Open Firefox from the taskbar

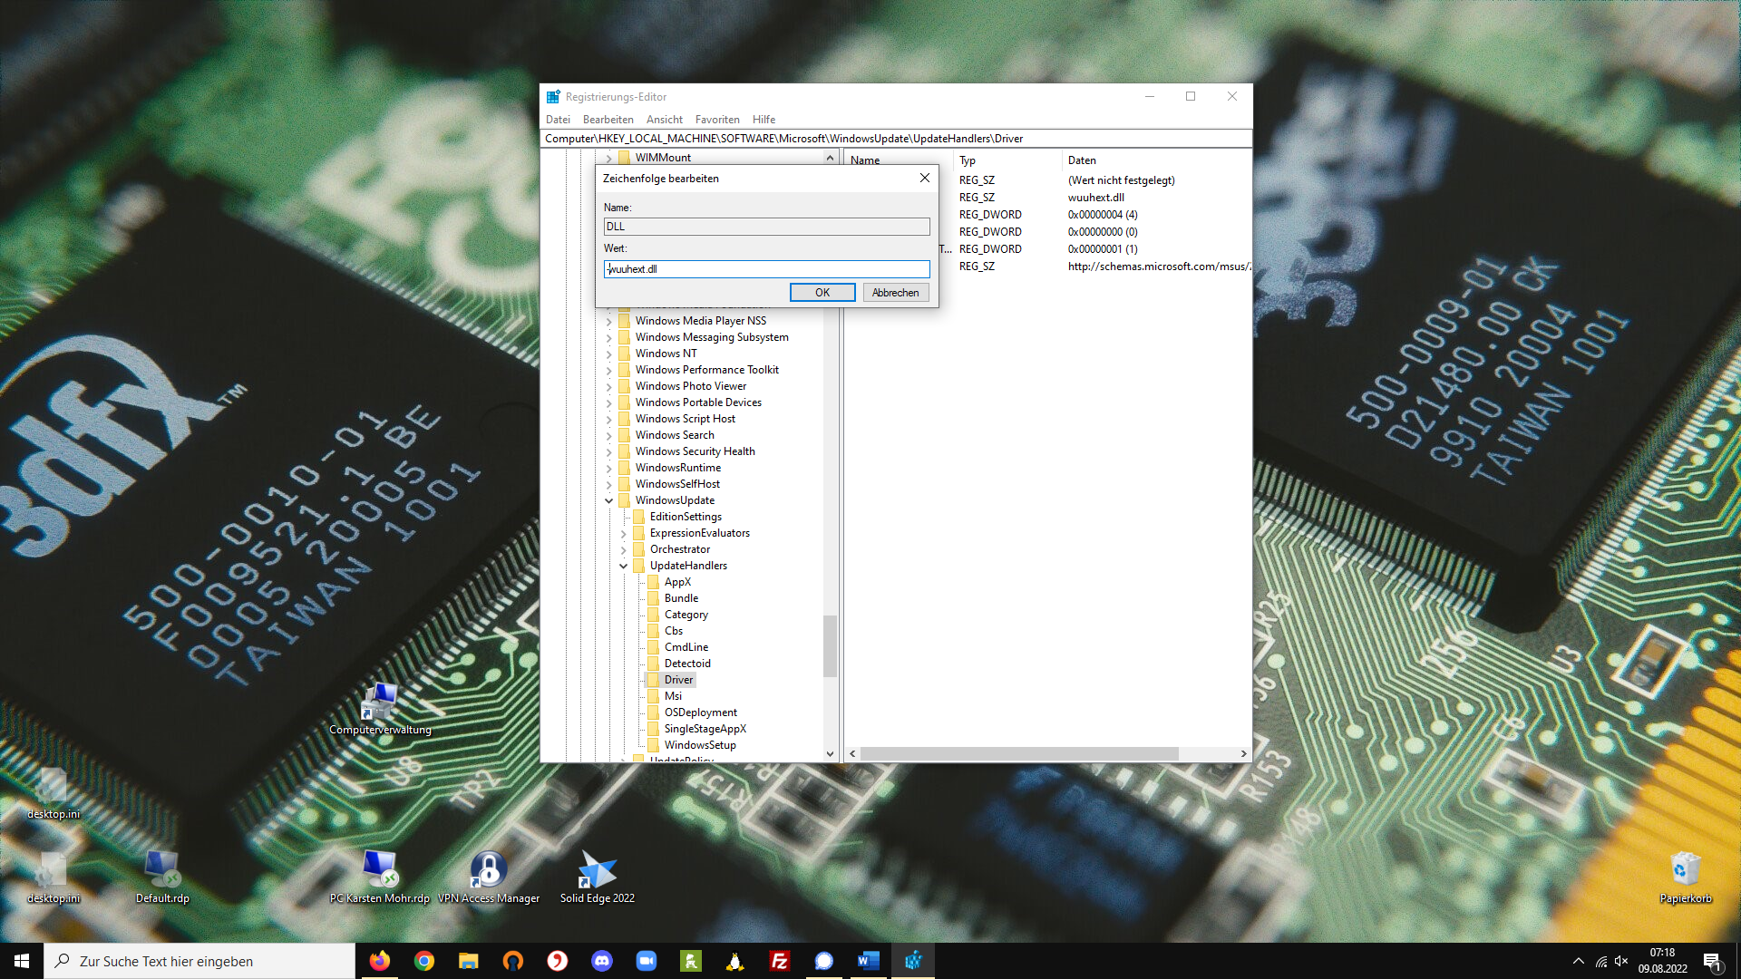(379, 961)
